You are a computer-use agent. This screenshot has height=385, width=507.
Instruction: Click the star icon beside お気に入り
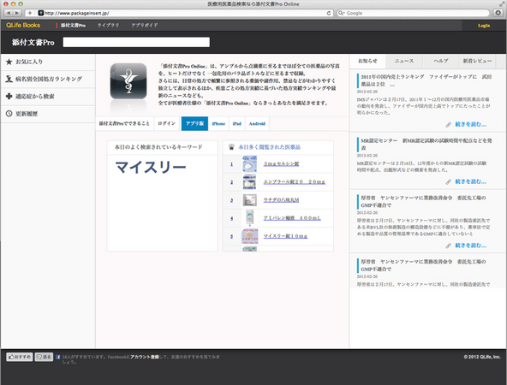point(9,62)
